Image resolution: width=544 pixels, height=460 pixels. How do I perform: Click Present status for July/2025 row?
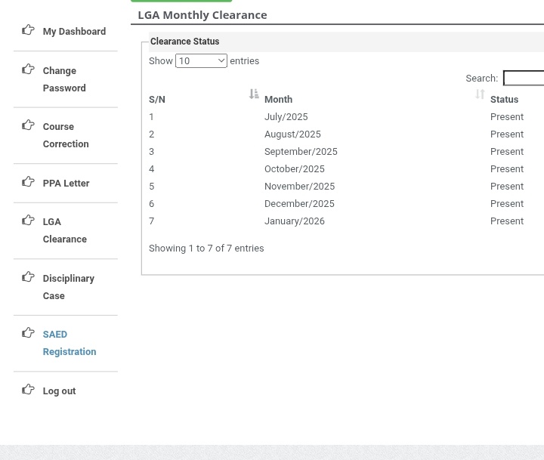click(x=506, y=117)
